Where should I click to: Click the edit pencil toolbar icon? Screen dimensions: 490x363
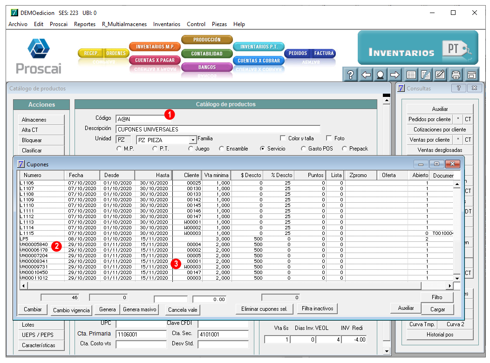point(440,75)
